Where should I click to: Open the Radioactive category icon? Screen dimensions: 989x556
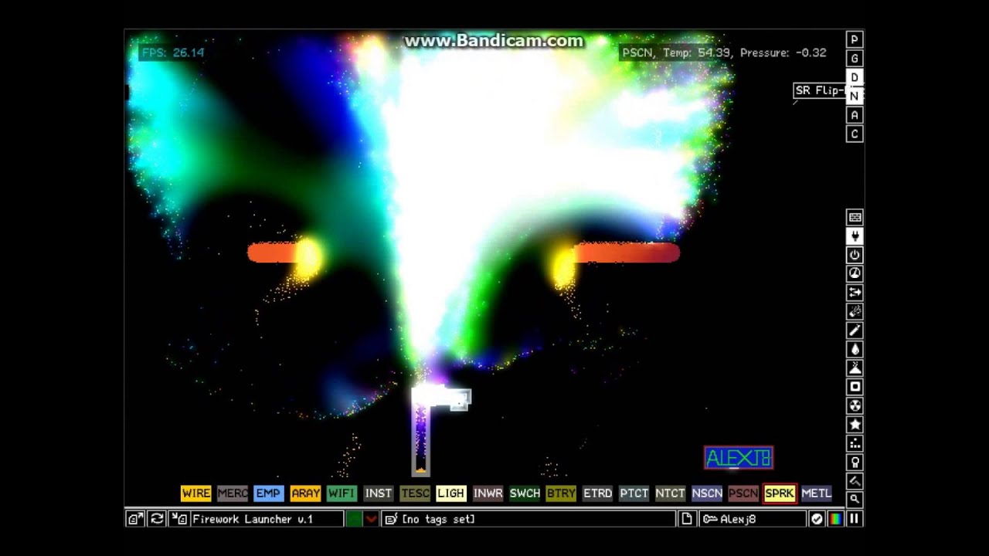[855, 406]
